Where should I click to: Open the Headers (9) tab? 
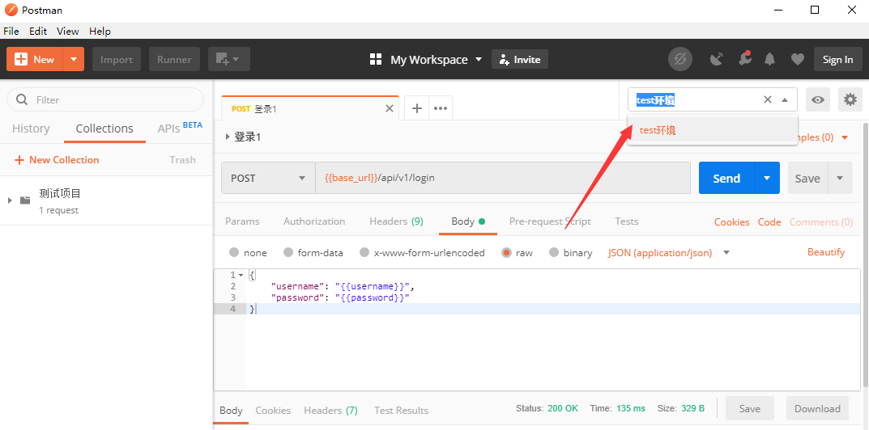tap(396, 221)
